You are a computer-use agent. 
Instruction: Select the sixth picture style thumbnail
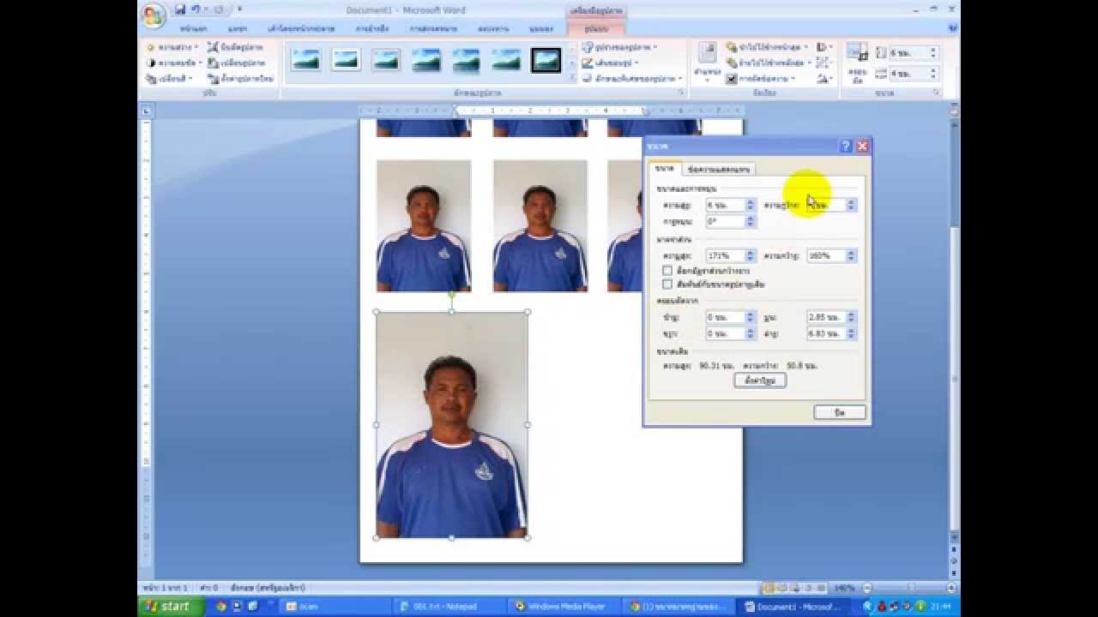[506, 60]
